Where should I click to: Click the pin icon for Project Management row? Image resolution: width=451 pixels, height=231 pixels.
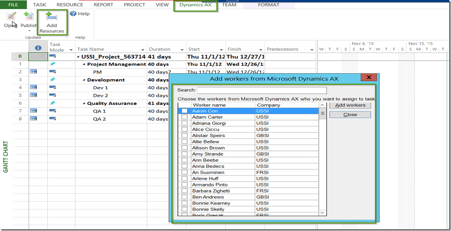point(53,64)
